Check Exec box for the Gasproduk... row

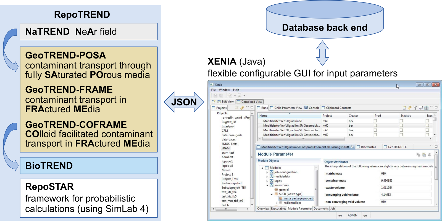[427, 126]
